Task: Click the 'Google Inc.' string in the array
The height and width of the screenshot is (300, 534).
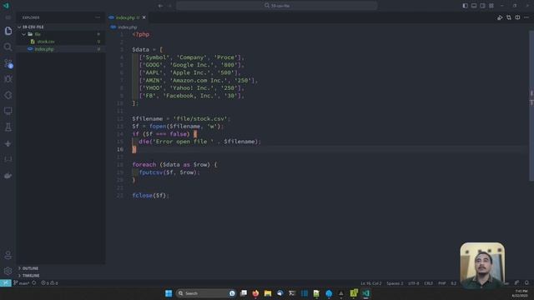Action: pos(191,65)
